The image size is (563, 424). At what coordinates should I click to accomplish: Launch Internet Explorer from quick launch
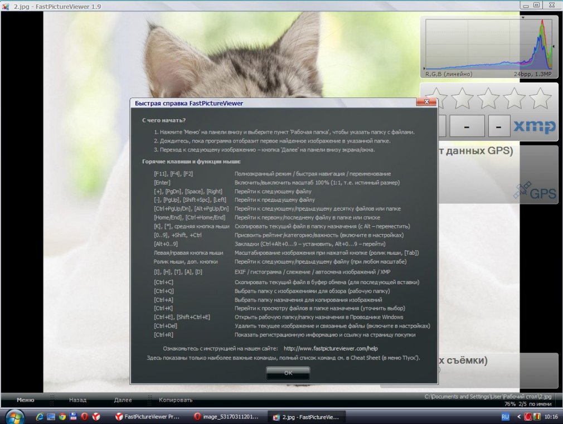40,416
